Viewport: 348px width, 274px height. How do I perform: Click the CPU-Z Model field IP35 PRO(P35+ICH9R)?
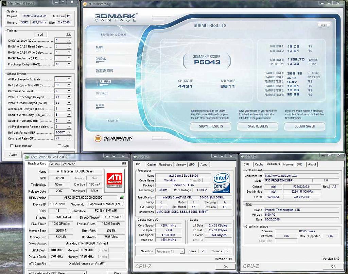click(x=288, y=180)
